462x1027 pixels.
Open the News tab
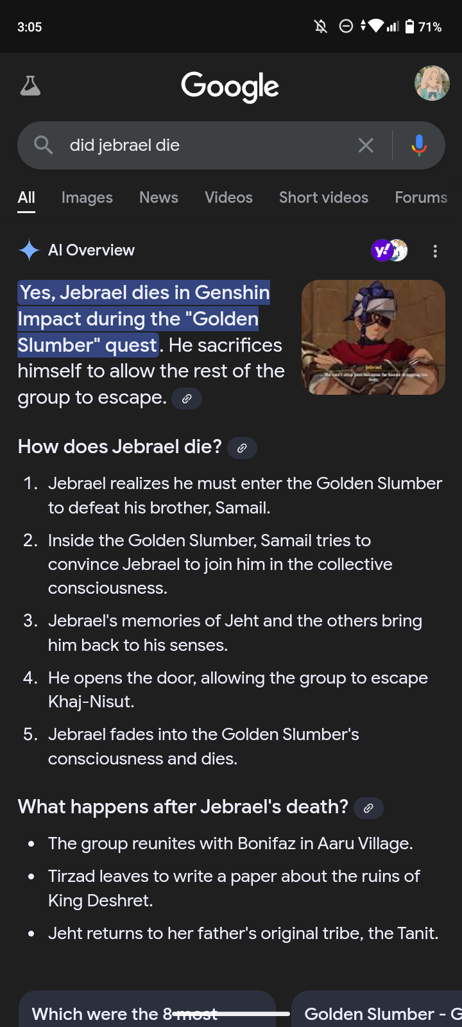pyautogui.click(x=158, y=198)
